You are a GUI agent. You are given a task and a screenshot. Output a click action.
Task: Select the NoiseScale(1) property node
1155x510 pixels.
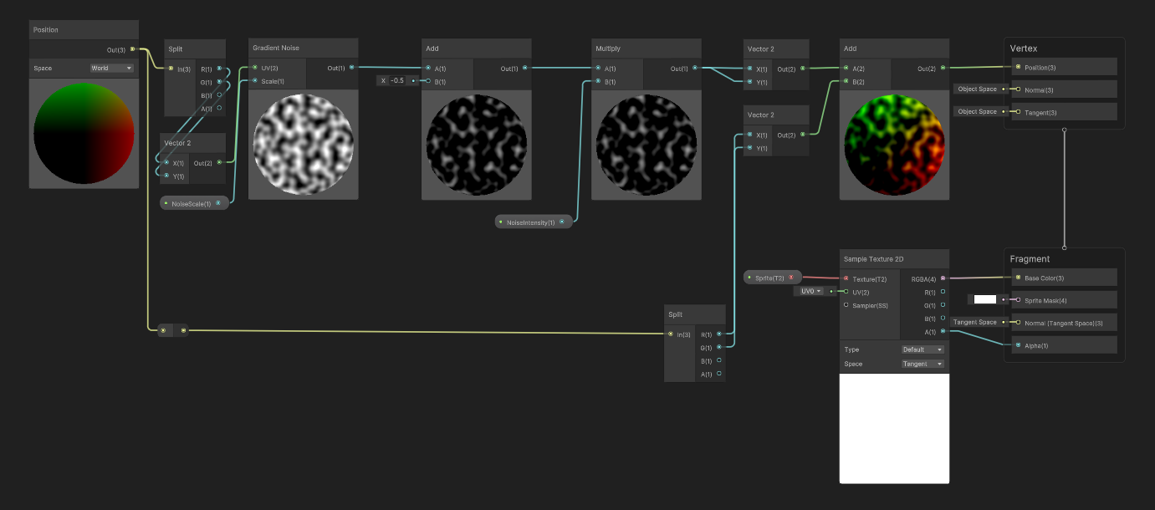click(195, 203)
